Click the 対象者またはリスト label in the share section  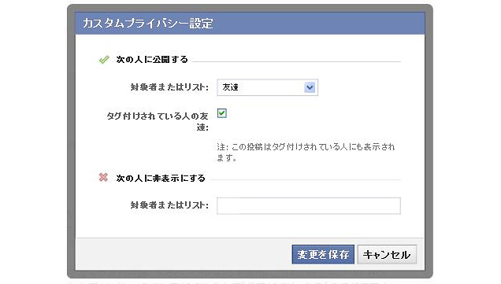pyautogui.click(x=169, y=87)
